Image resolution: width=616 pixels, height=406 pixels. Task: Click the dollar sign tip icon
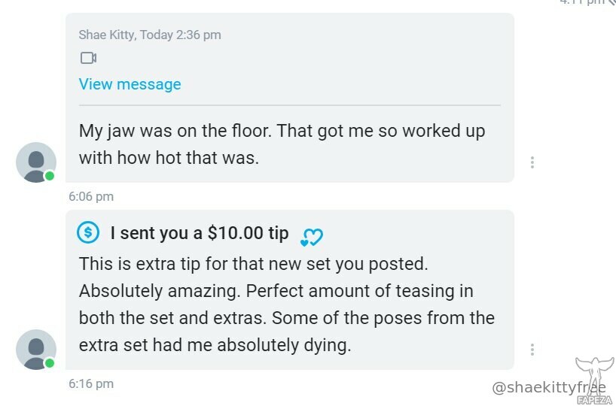click(88, 232)
